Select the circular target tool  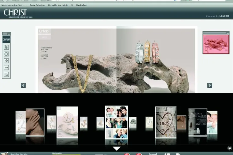pos(6,54)
